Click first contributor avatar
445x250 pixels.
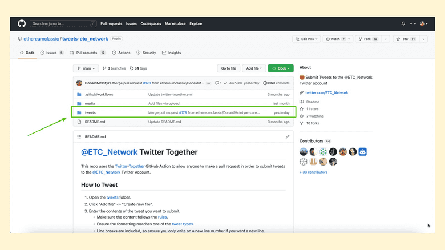point(304,152)
